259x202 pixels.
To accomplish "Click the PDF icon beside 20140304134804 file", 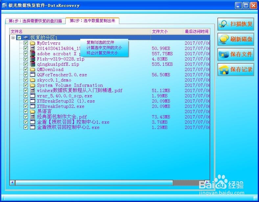I will [x=33, y=48].
